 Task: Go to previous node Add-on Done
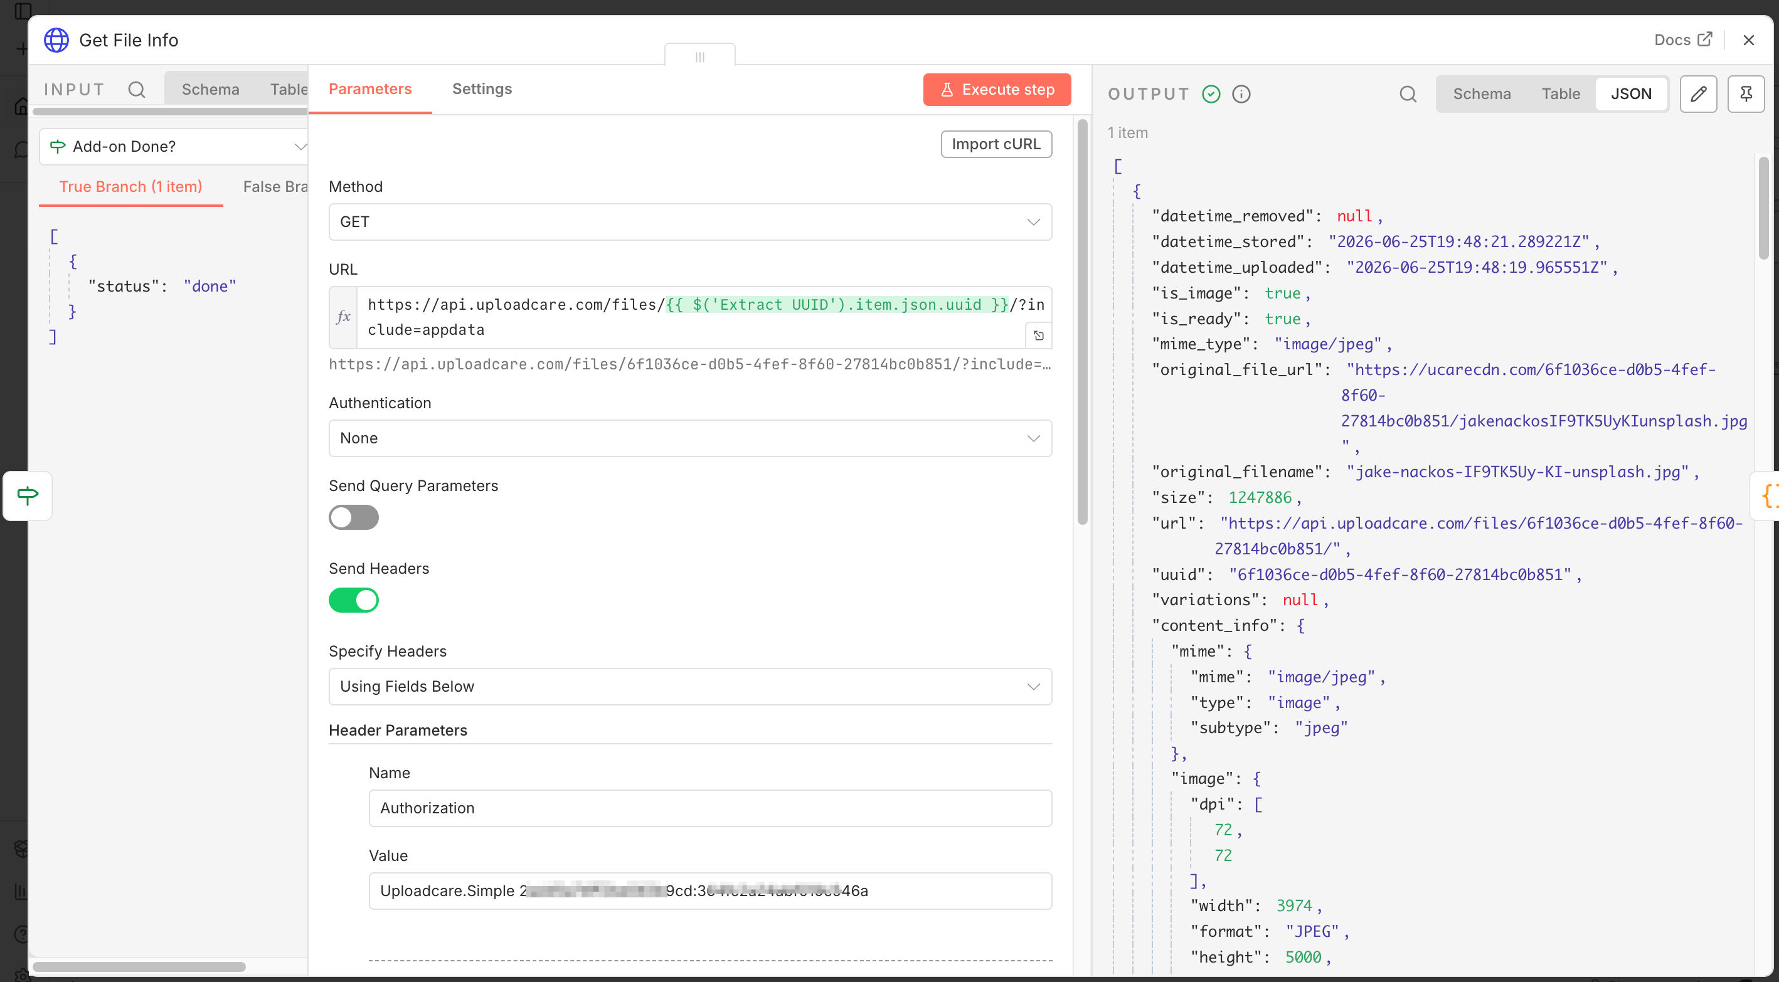pyautogui.click(x=28, y=496)
